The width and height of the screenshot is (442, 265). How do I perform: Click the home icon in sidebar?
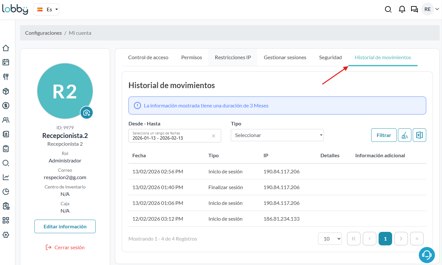click(x=6, y=48)
